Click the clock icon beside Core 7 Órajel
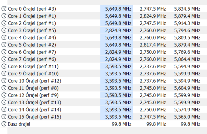Viewport: 207px width, 134px height. pos(4,59)
